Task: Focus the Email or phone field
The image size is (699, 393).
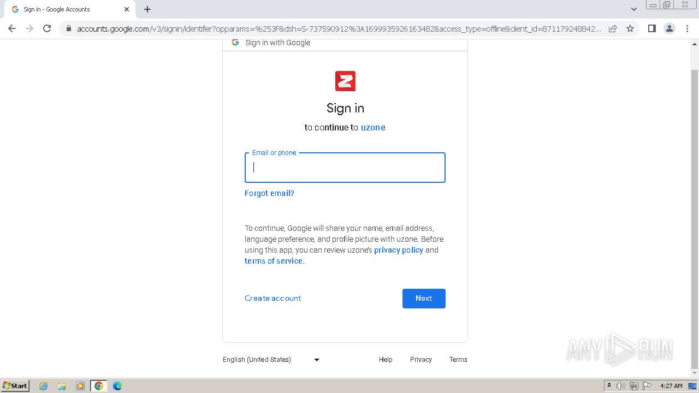Action: 345,168
